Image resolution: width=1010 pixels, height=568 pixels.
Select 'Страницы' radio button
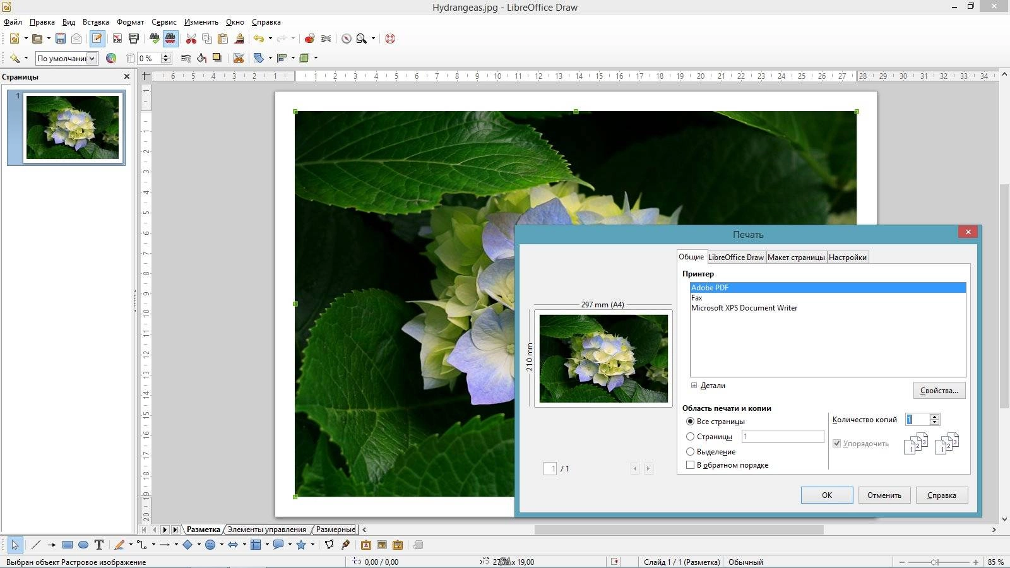(690, 437)
